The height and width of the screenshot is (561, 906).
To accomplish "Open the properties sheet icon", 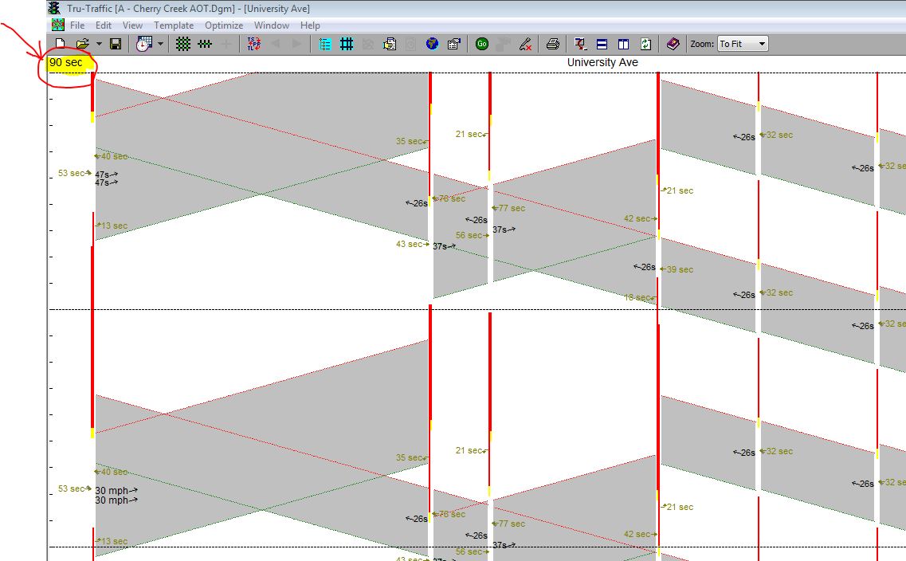I will (453, 44).
